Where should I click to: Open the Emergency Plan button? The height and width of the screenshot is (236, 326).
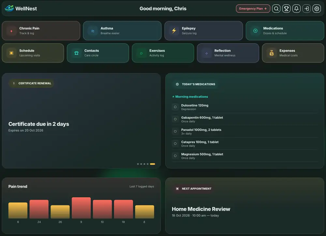pos(253,8)
